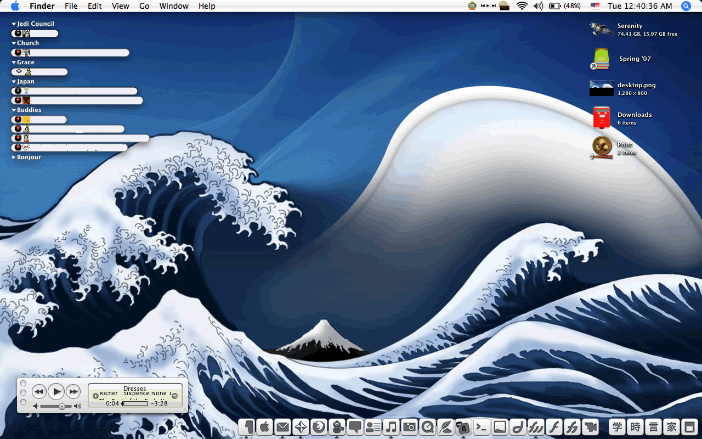Click the iTunes song progress bar
This screenshot has width=702, height=439.
pos(135,403)
